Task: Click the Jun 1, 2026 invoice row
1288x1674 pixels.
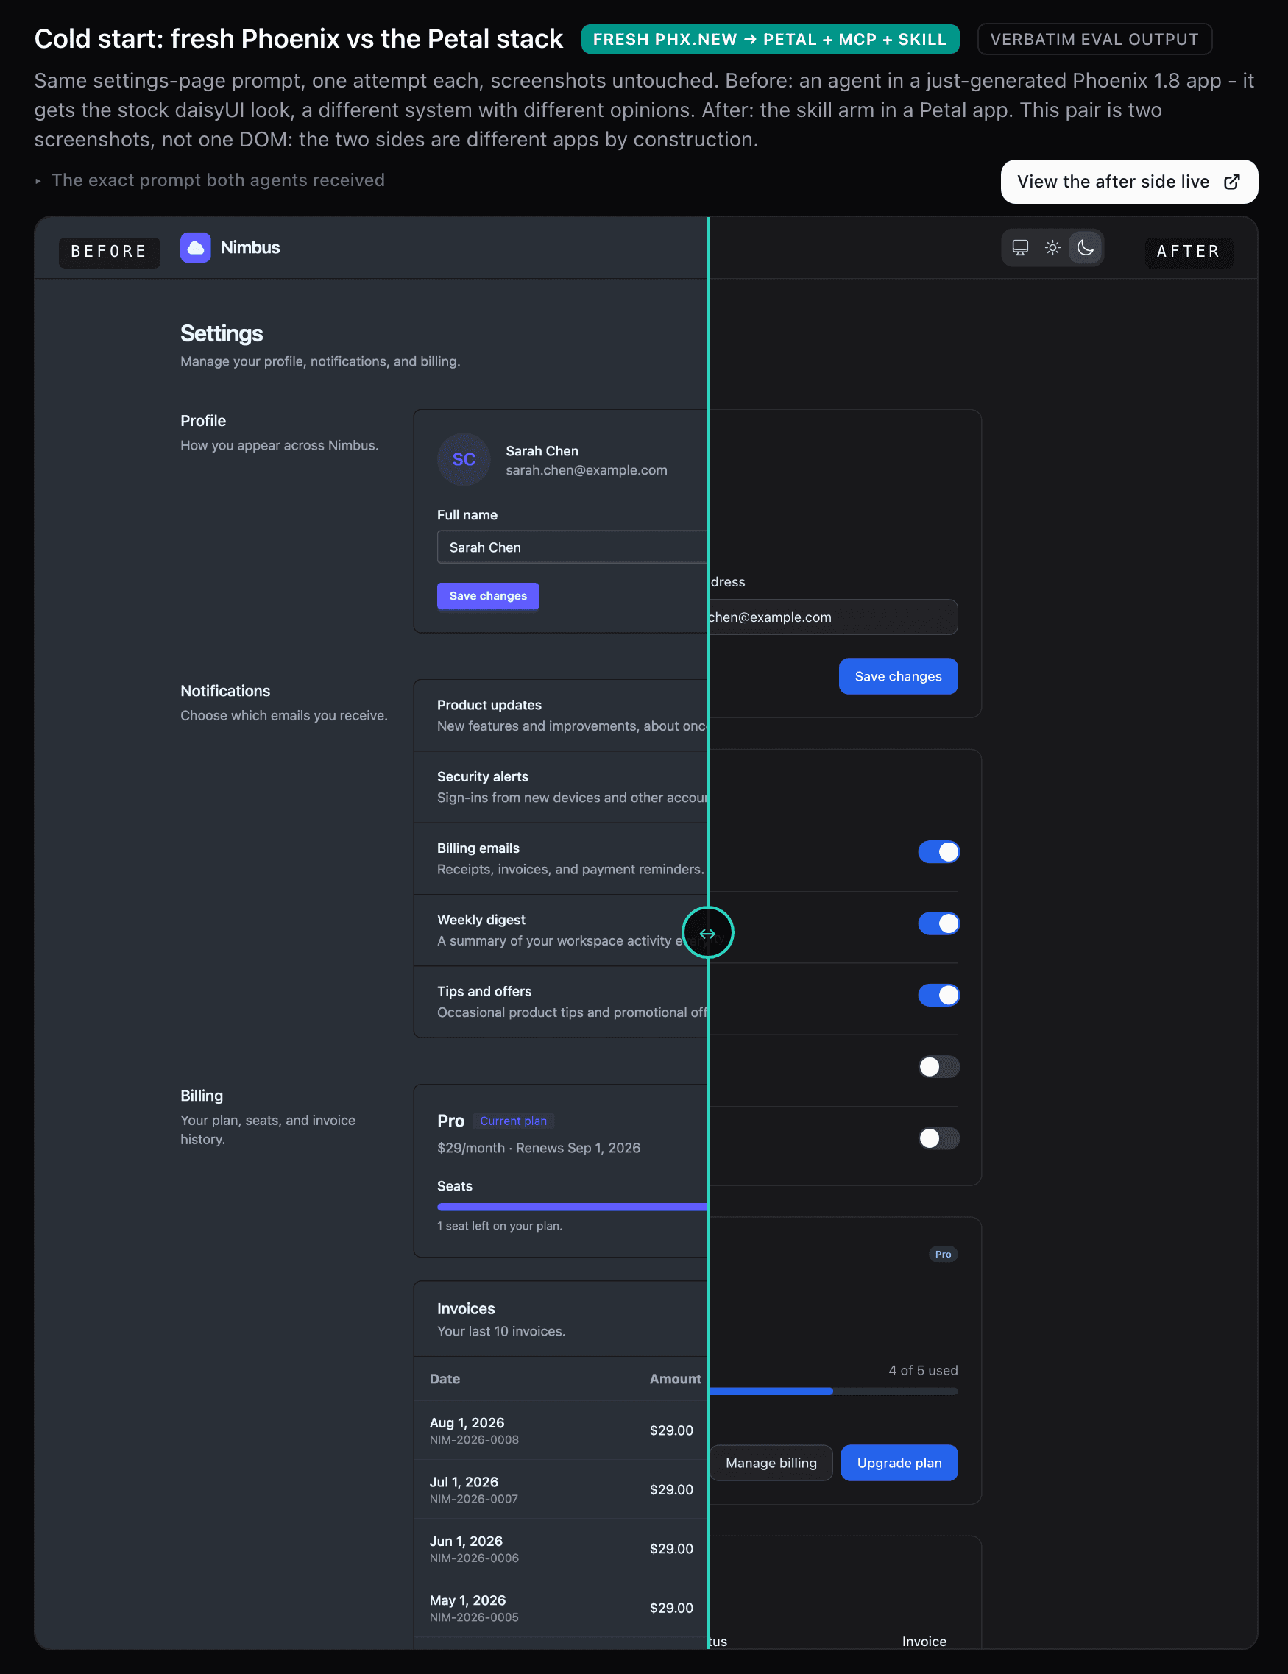Action: (560, 1548)
